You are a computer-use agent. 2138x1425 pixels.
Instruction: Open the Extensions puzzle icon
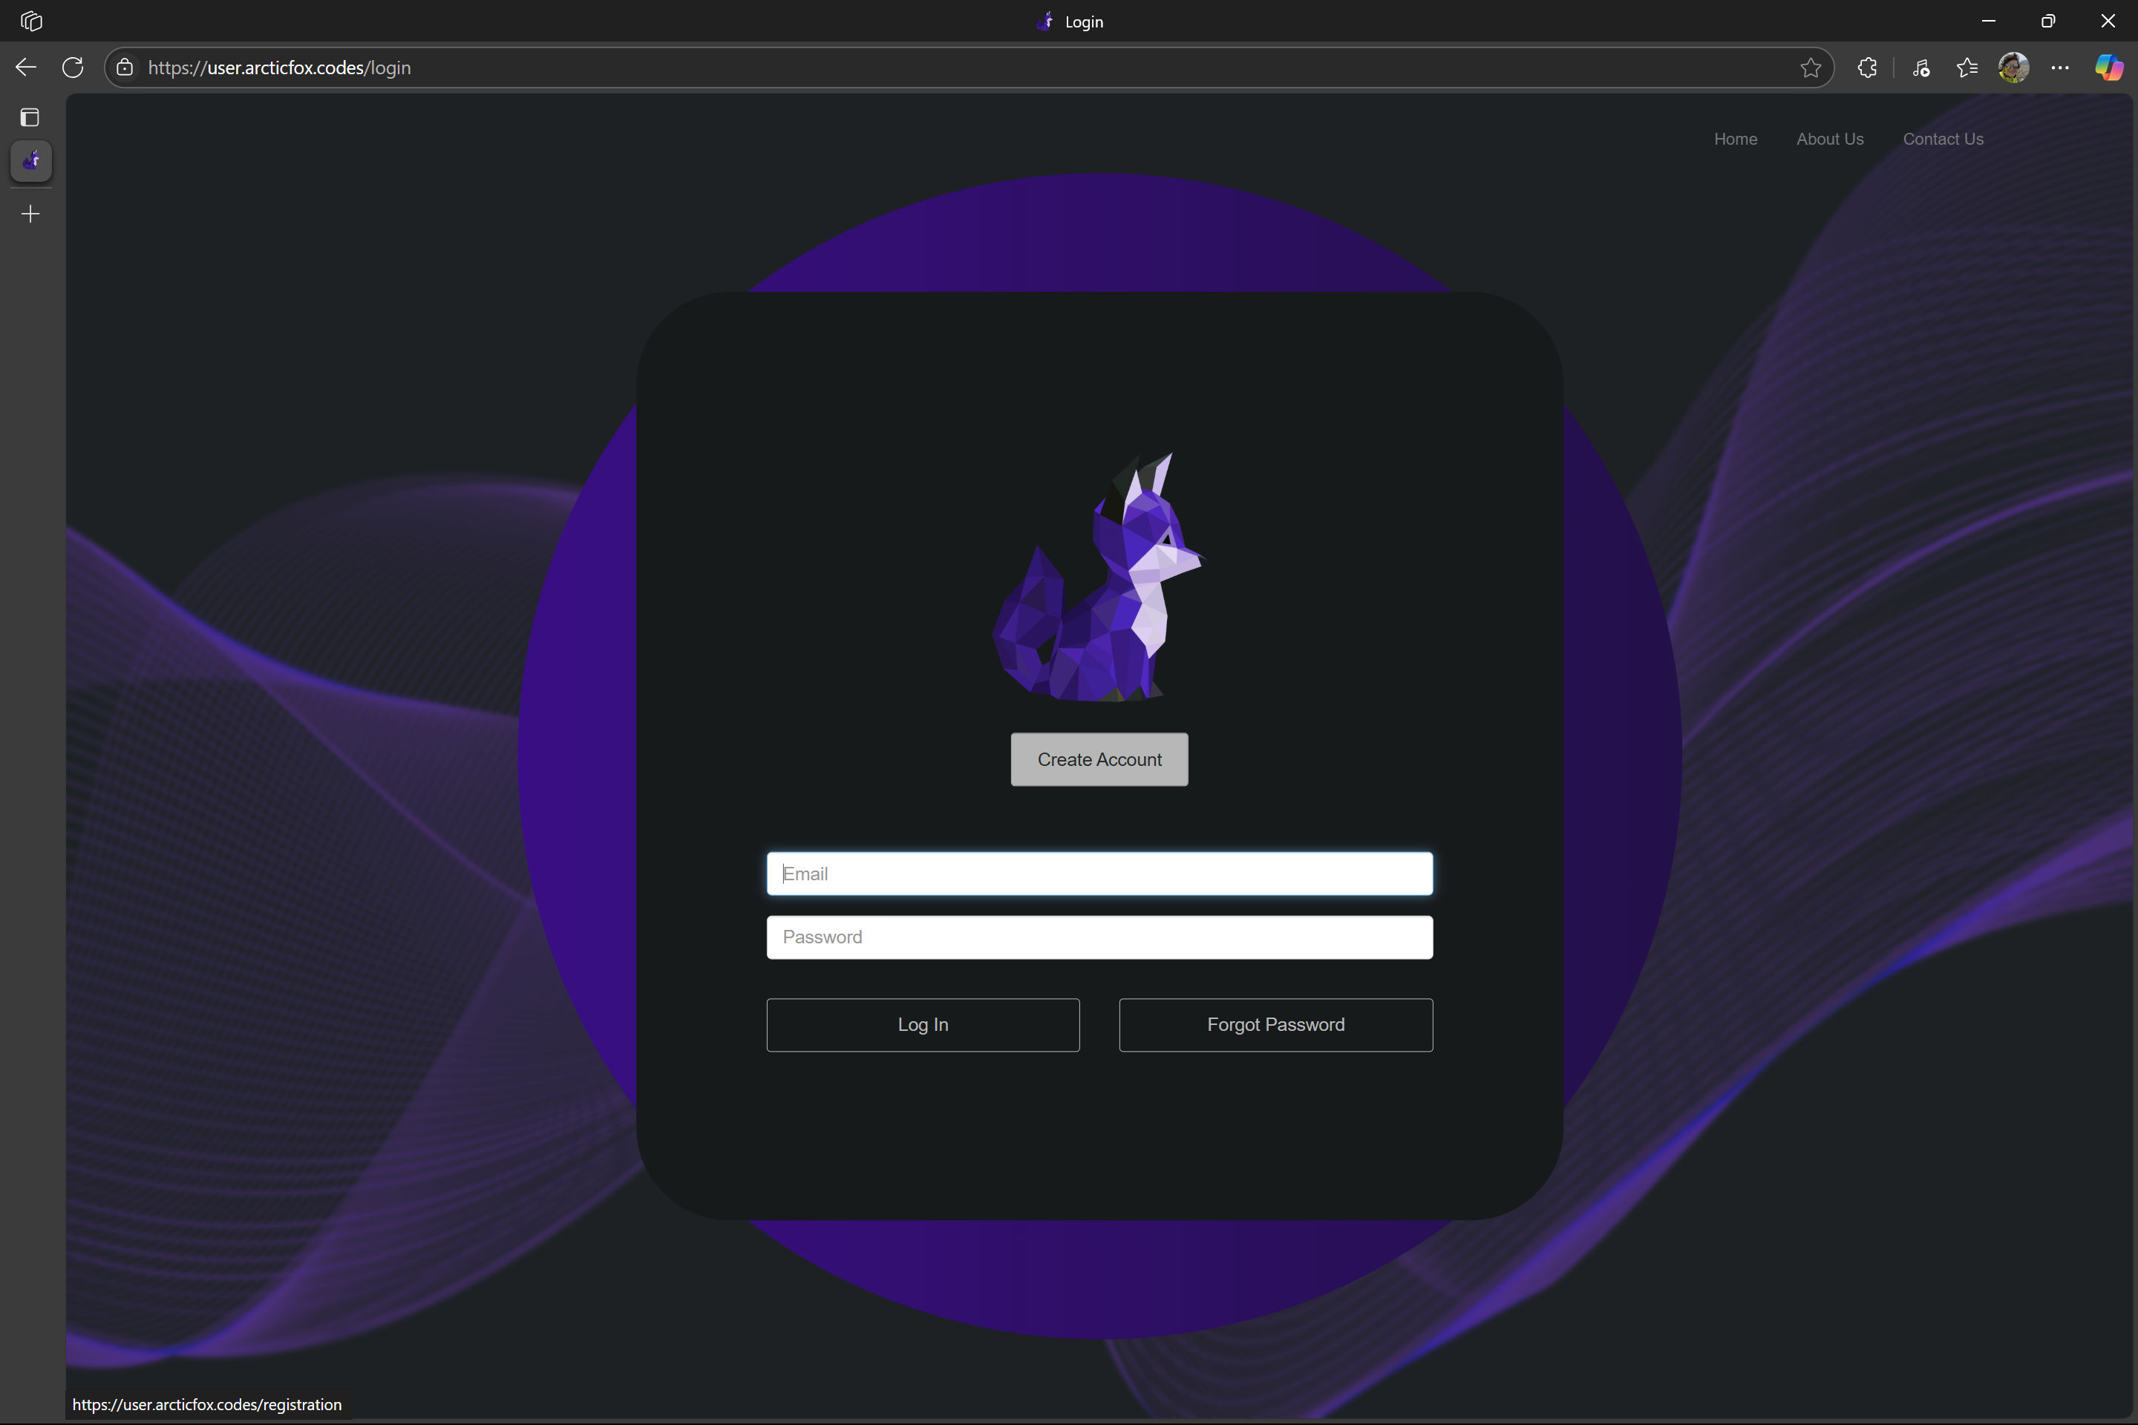1867,68
